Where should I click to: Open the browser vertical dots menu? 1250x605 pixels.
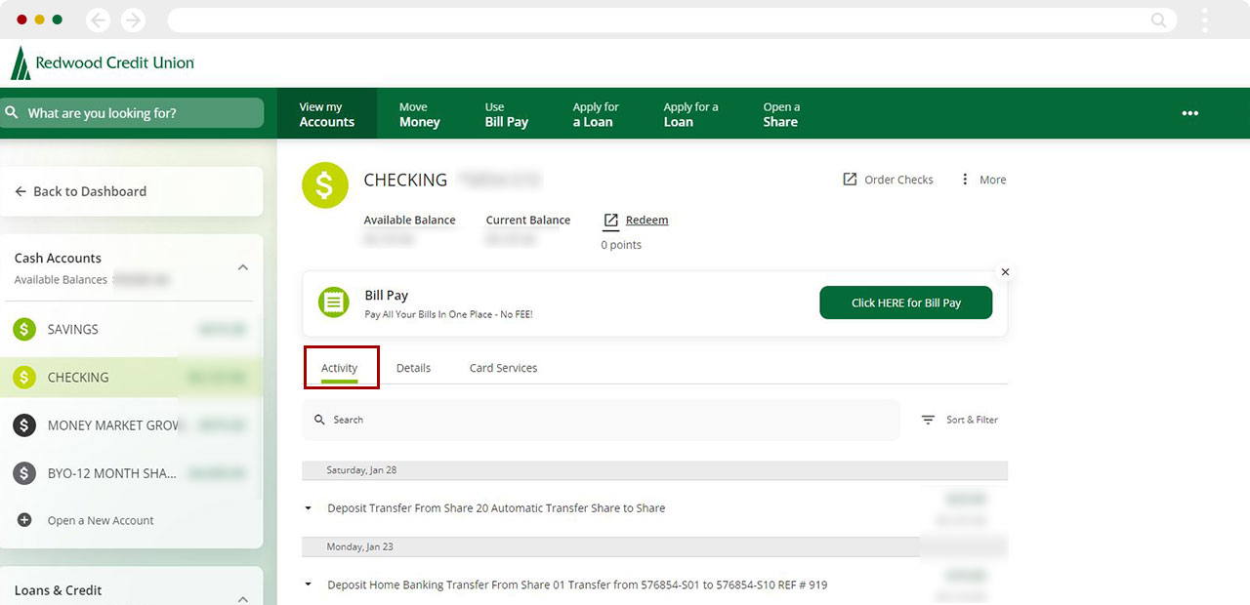[x=1205, y=20]
